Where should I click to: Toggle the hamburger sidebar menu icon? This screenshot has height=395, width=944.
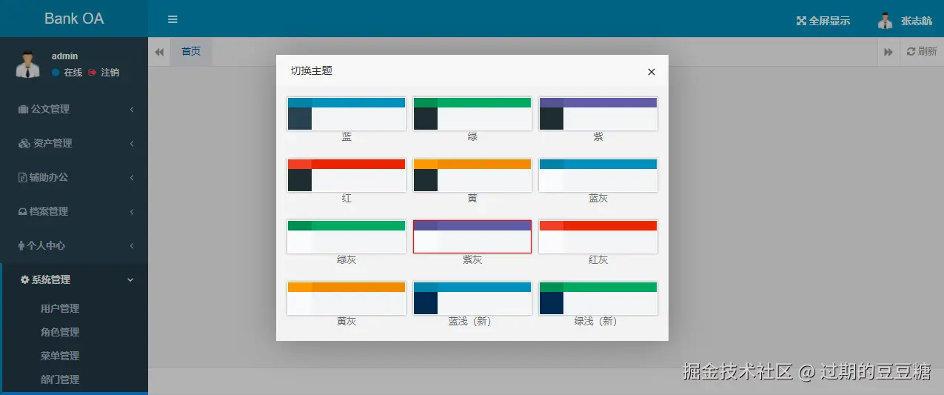tap(173, 19)
